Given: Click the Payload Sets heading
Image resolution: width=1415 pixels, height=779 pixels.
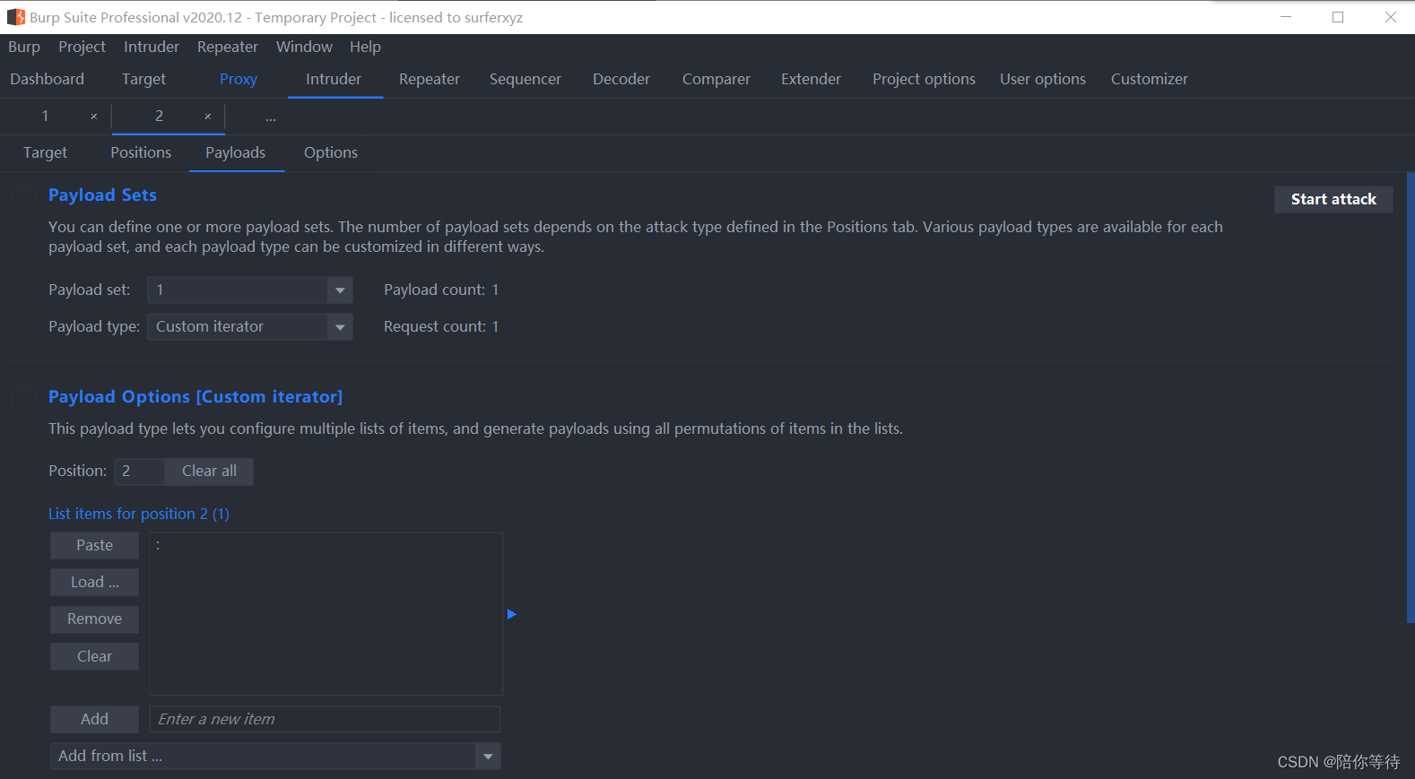Looking at the screenshot, I should (x=102, y=195).
